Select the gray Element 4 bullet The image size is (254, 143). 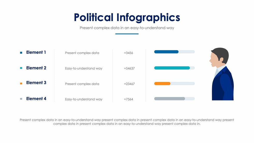[21, 99]
